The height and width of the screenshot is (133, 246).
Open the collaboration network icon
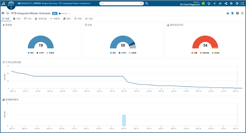226,3
